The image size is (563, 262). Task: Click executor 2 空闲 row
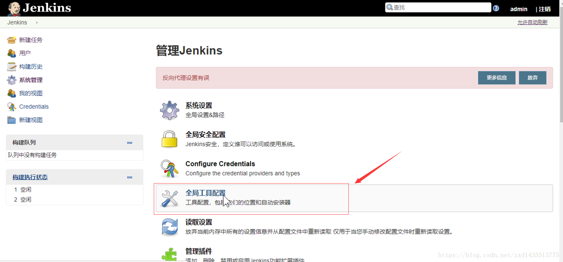coord(75,199)
